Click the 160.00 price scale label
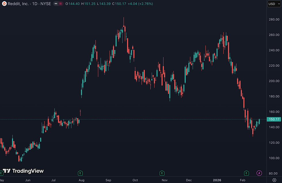The width and height of the screenshot is (282, 183). point(274,112)
